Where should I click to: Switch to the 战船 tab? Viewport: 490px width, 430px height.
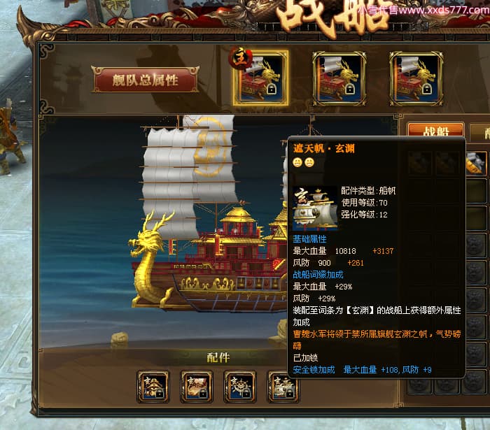click(435, 131)
